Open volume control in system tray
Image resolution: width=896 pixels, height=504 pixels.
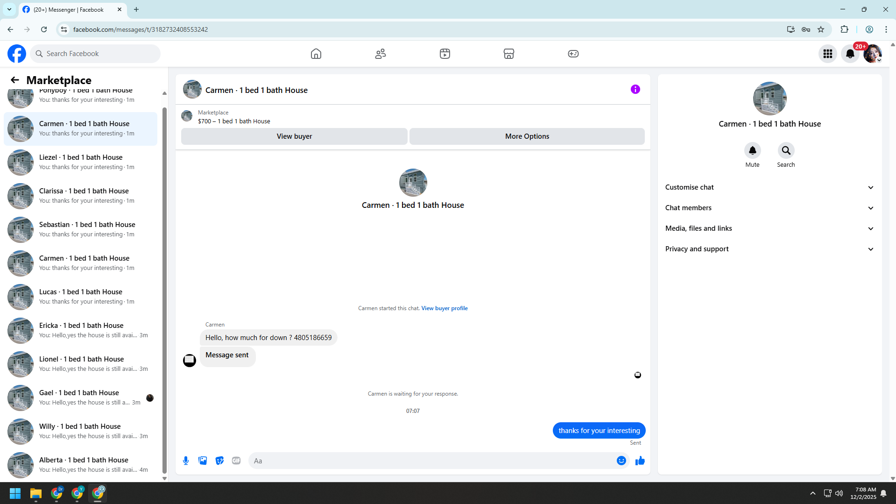click(x=839, y=493)
